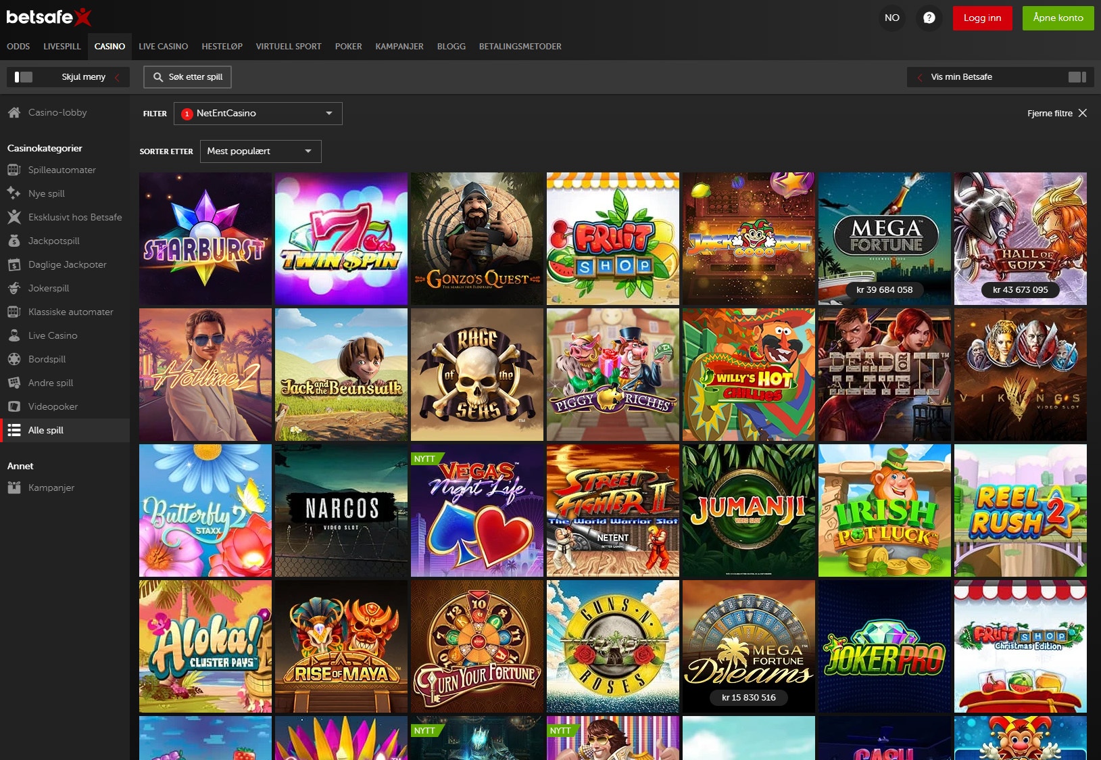The image size is (1101, 760).
Task: Open the Starburst game thumbnail
Action: [x=205, y=239]
